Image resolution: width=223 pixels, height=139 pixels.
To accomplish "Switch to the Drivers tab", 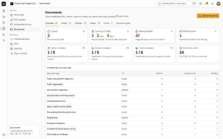I will click(66, 23).
